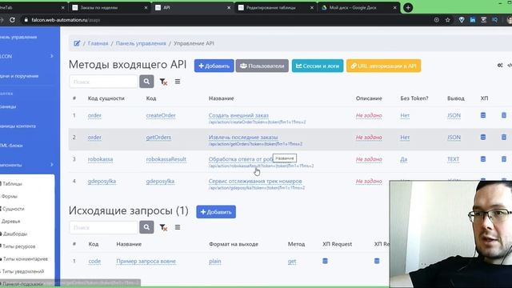Open the robokassaResult code link

click(x=166, y=159)
